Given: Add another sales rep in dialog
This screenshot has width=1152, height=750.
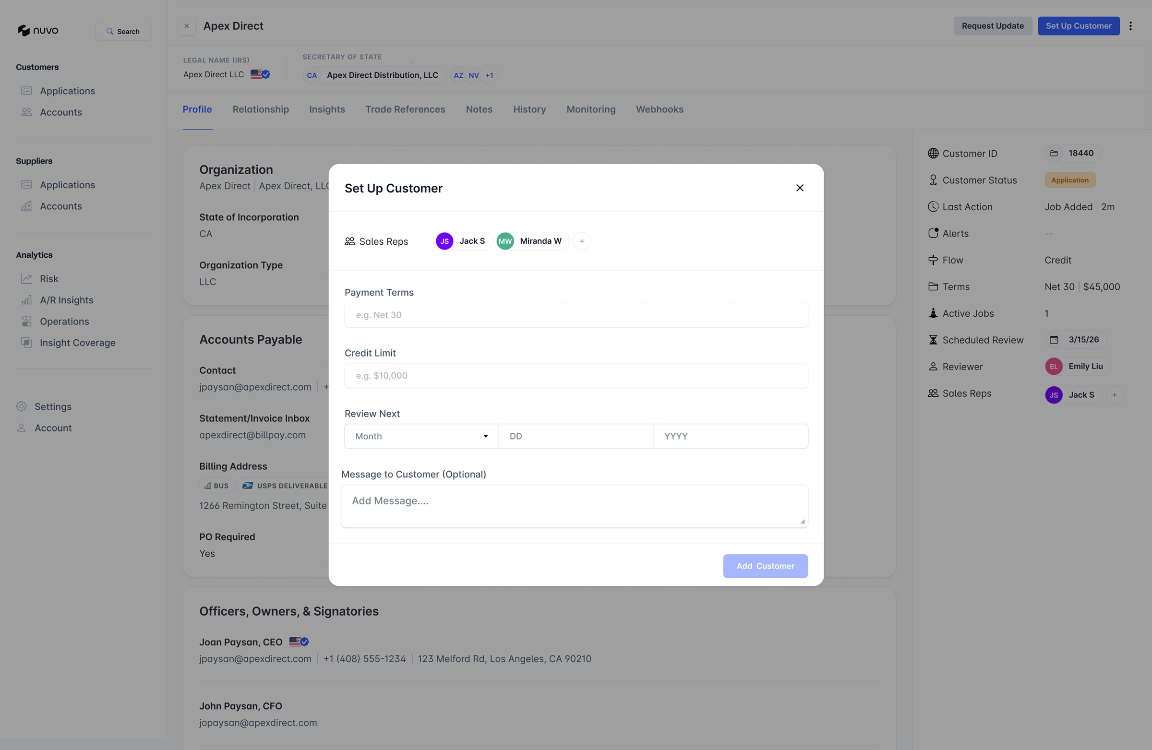Looking at the screenshot, I should coord(582,241).
